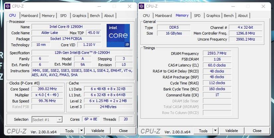Click the Level 3 value 24 MBytes

pyautogui.click(x=108, y=107)
